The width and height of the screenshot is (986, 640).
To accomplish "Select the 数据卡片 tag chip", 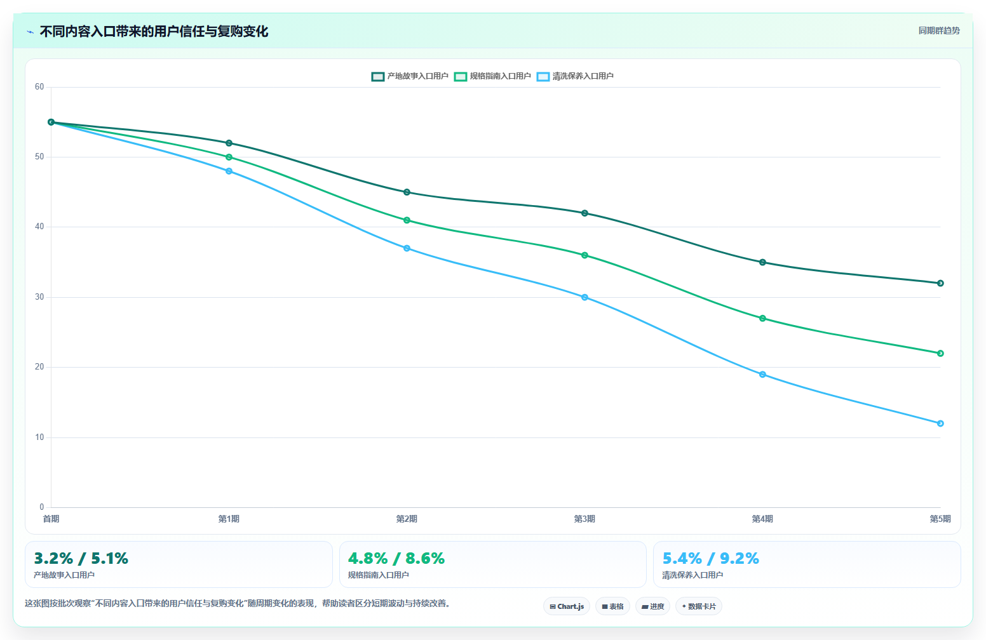I will coord(699,606).
